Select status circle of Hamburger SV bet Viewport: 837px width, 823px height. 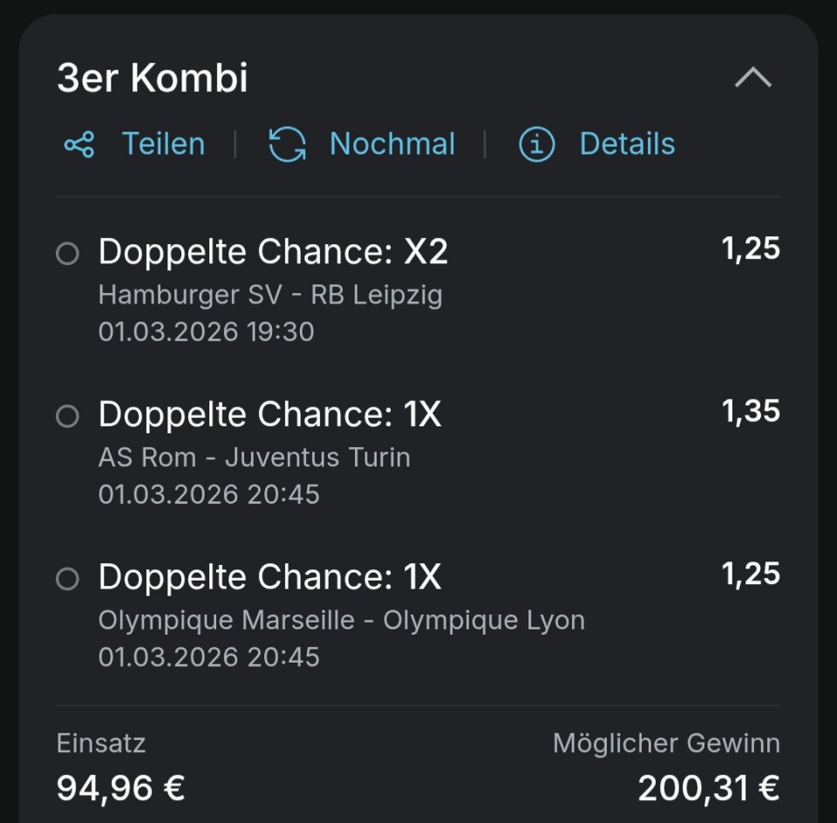click(x=67, y=254)
